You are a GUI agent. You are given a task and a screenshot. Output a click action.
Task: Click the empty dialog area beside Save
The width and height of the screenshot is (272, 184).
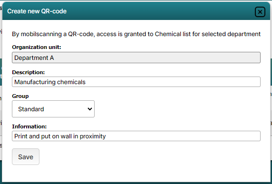[x=149, y=156]
